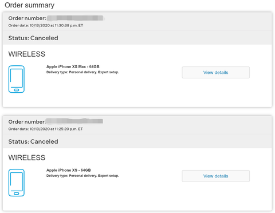
Task: Click the first Order number label
Action: pos(27,18)
